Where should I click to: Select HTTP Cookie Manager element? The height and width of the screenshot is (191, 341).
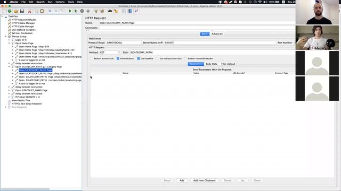[23, 23]
